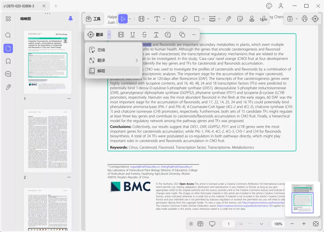This screenshot has width=324, height=232.
Task: Expand the 翻译 submenu in the menu
Action: coord(136,60)
